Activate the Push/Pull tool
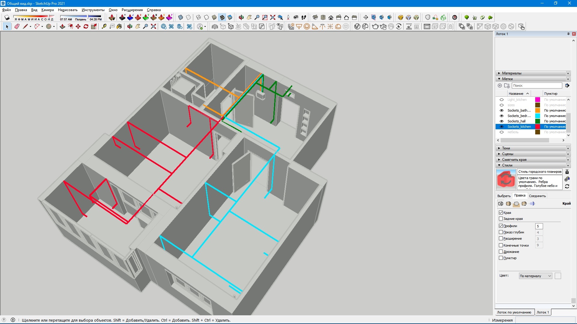This screenshot has width=577, height=324. coord(63,27)
